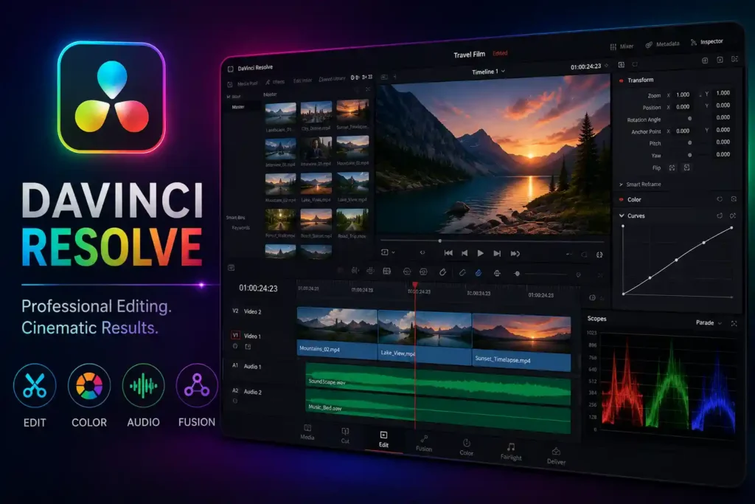The image size is (755, 504).
Task: Click the Zoom X value field
Action: pos(683,94)
